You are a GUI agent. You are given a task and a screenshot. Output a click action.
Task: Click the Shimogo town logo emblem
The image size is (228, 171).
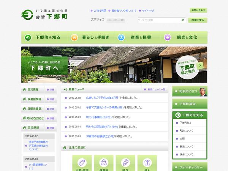click(x=27, y=15)
